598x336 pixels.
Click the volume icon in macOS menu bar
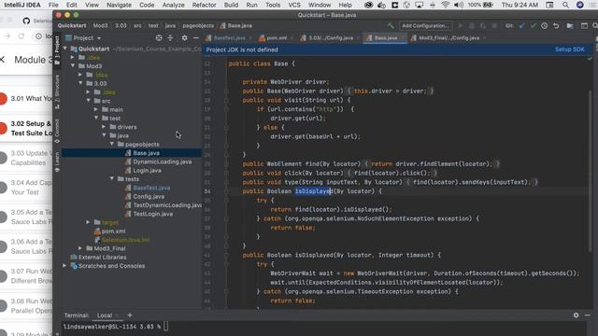(x=459, y=5)
